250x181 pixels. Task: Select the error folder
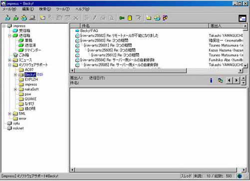tap(22, 118)
